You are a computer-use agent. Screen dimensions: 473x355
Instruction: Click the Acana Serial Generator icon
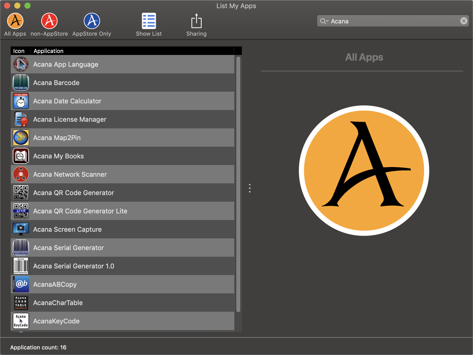[x=21, y=248]
